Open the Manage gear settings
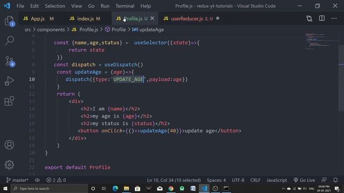This screenshot has width=344, height=193. pyautogui.click(x=9, y=165)
